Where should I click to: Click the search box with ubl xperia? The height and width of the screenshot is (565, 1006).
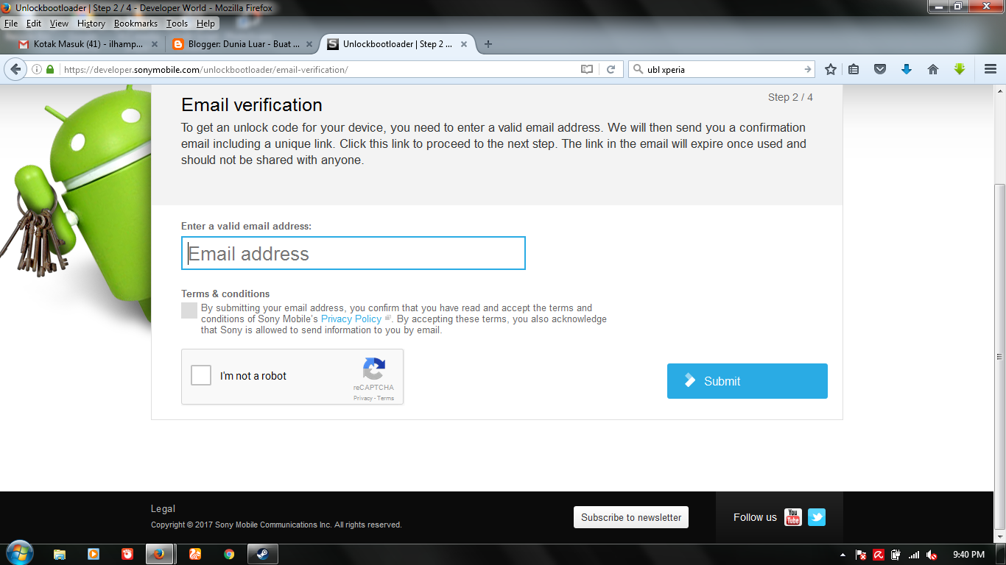click(x=722, y=69)
